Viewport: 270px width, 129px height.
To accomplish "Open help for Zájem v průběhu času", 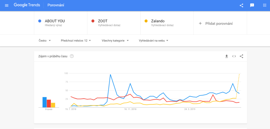I will [72, 56].
